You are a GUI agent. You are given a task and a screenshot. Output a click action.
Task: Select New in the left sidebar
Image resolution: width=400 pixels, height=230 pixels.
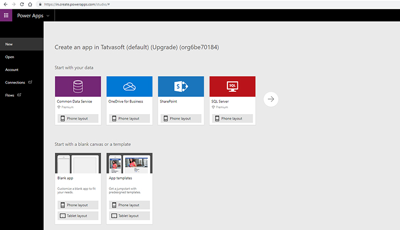pyautogui.click(x=22, y=44)
